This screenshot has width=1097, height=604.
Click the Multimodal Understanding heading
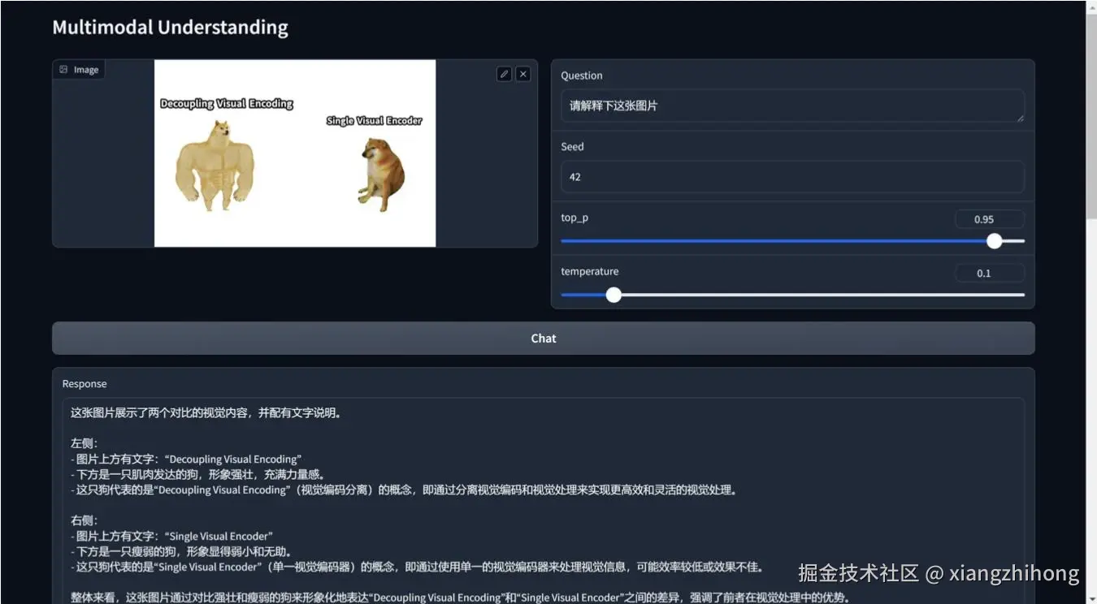170,28
